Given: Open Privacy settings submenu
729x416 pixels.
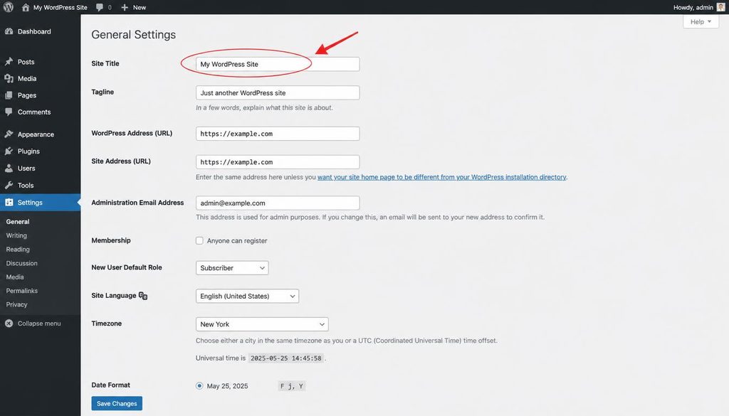Looking at the screenshot, I should coord(17,304).
